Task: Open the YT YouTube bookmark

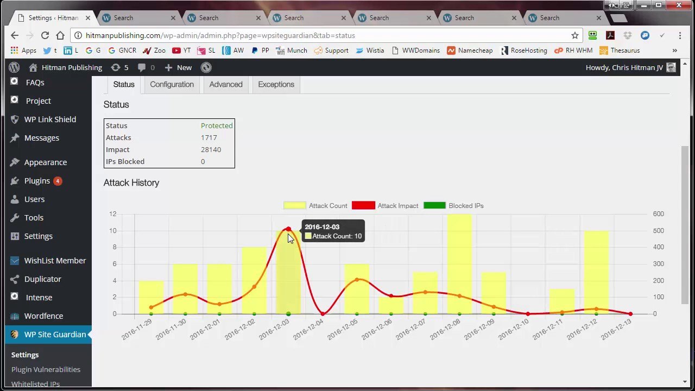Action: click(181, 51)
